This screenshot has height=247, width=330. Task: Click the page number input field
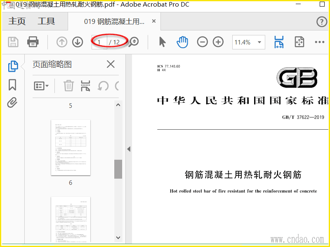(x=99, y=42)
